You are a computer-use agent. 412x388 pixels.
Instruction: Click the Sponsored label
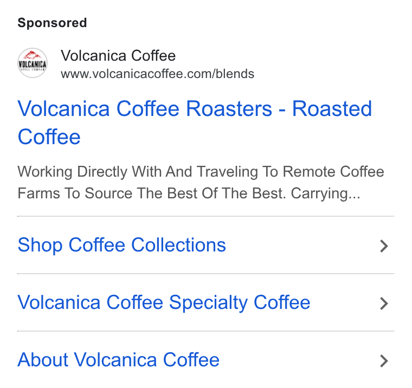click(x=52, y=23)
